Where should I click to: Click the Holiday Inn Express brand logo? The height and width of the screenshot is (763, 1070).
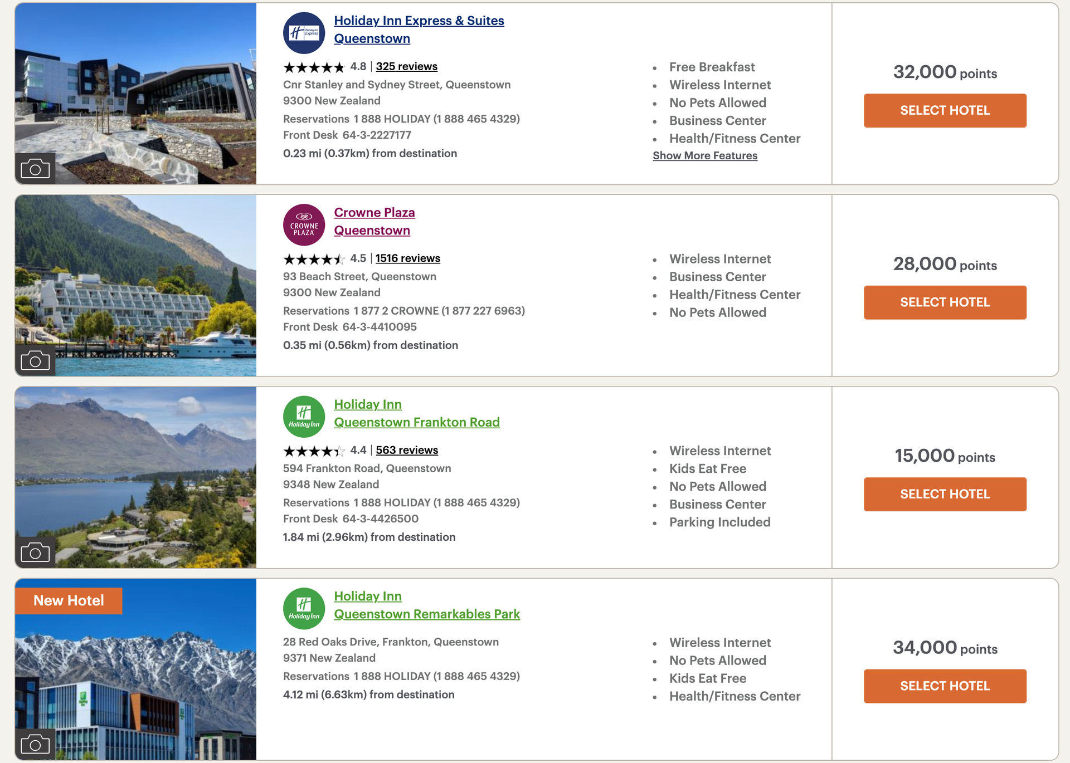[x=304, y=33]
